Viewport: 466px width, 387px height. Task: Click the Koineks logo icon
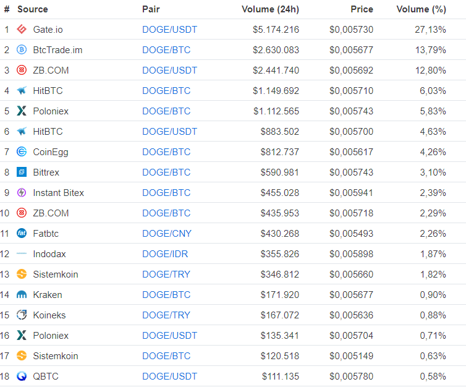22,315
